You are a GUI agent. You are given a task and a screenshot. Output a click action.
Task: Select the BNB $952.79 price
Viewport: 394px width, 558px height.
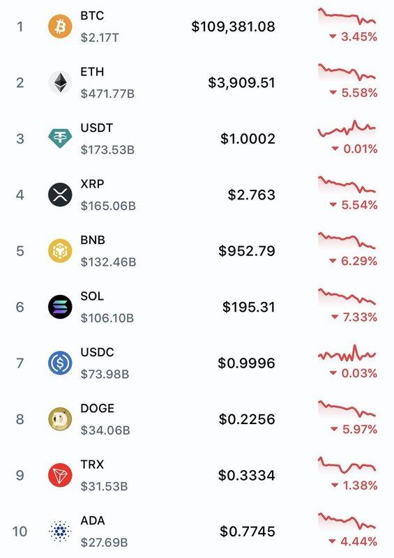tap(247, 251)
